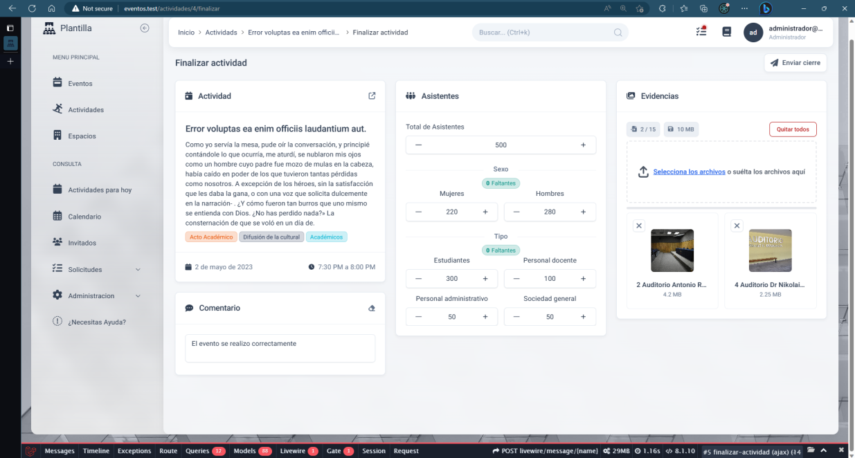The height and width of the screenshot is (458, 855).
Task: Click the search magnifier icon
Action: pyautogui.click(x=618, y=33)
